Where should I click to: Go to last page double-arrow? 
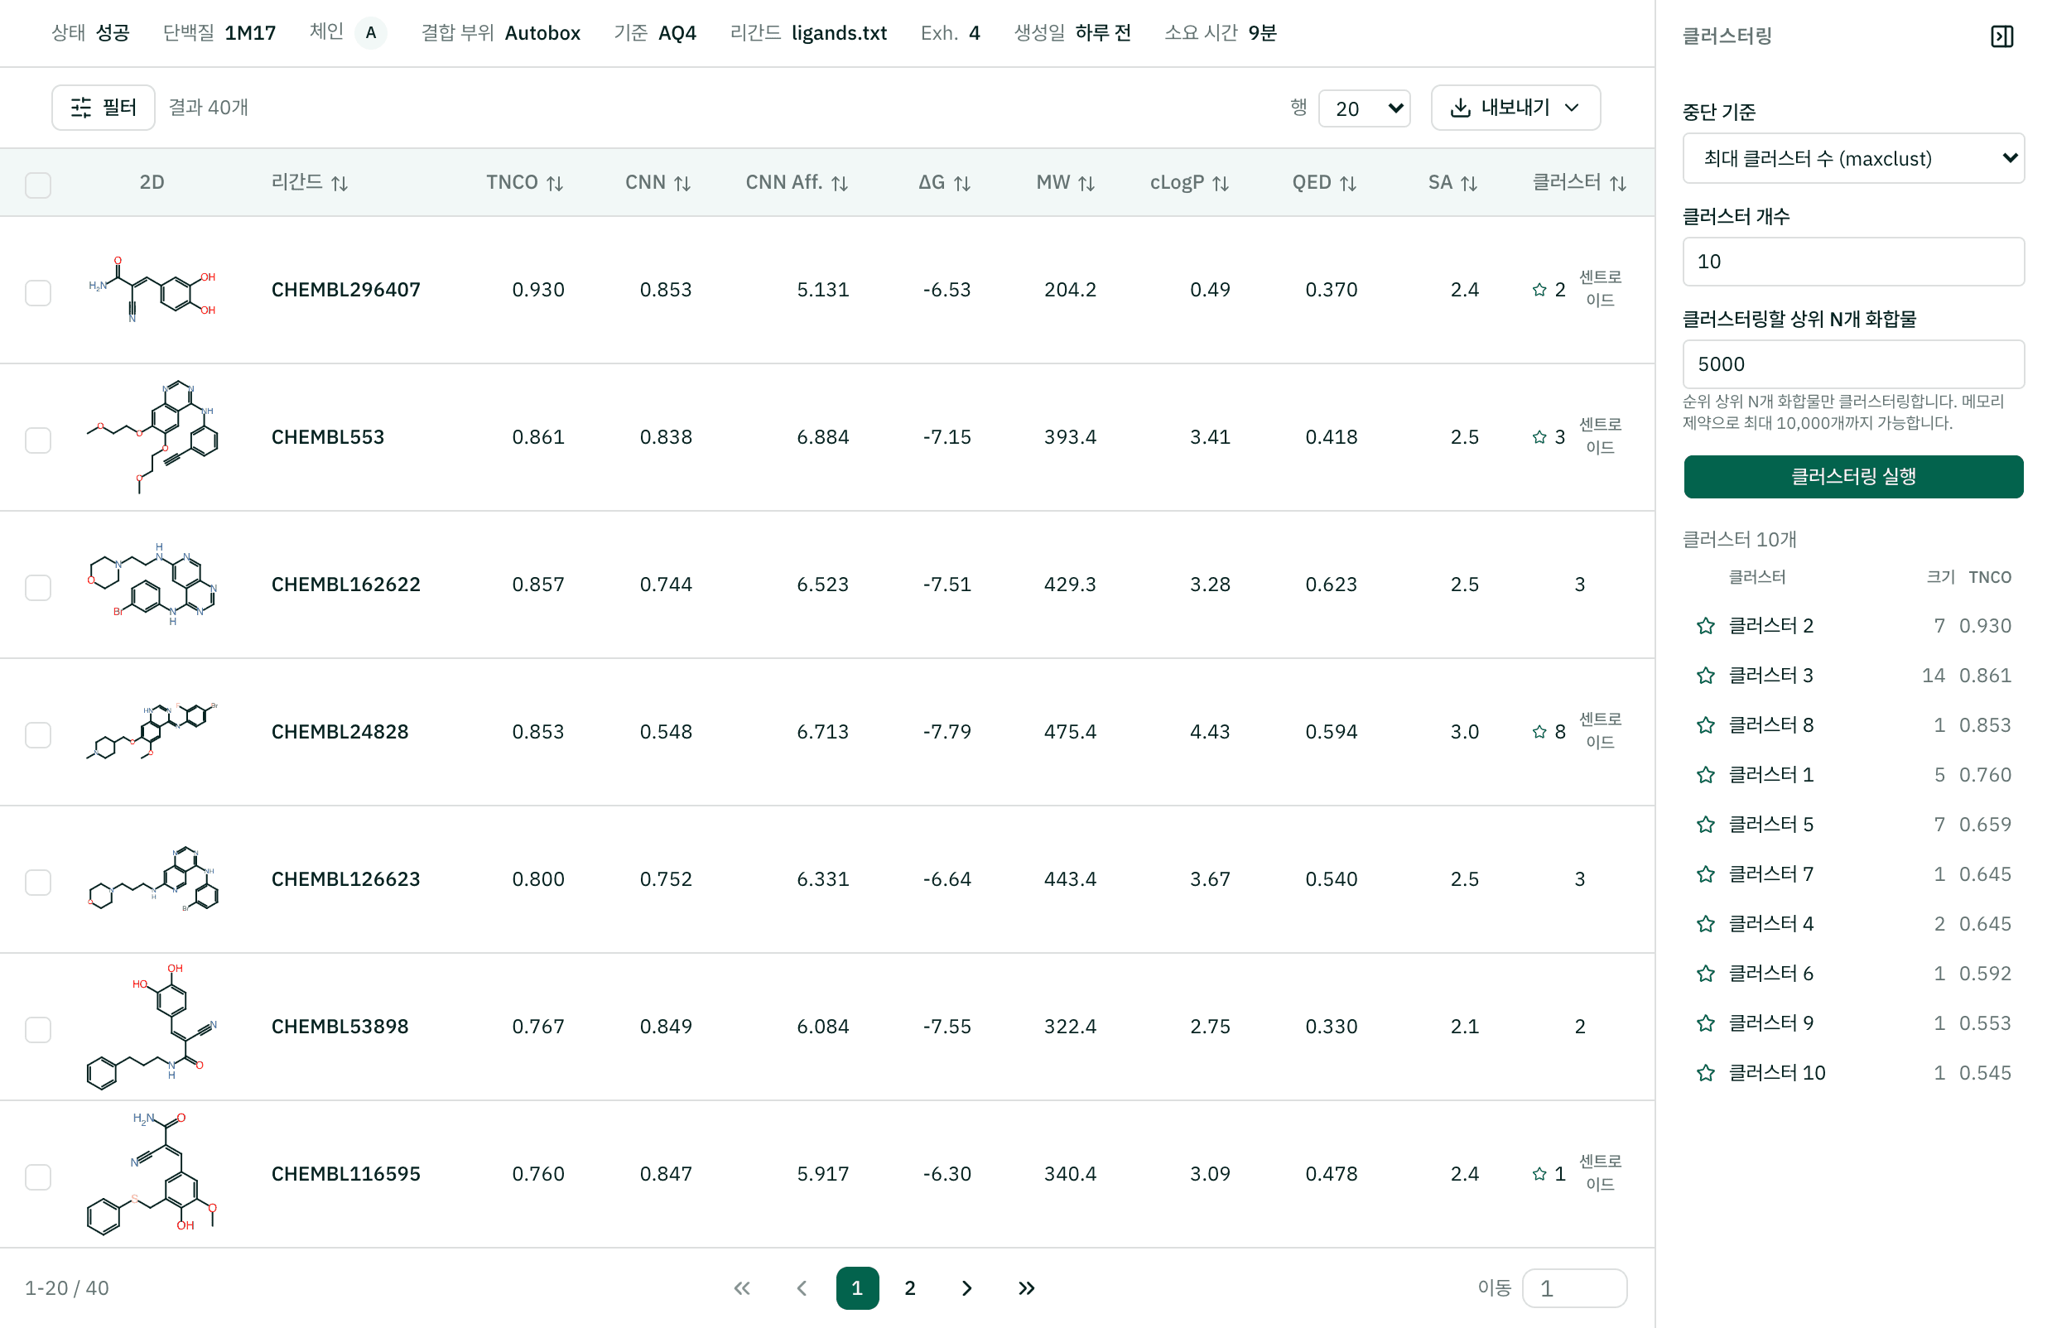[1026, 1288]
